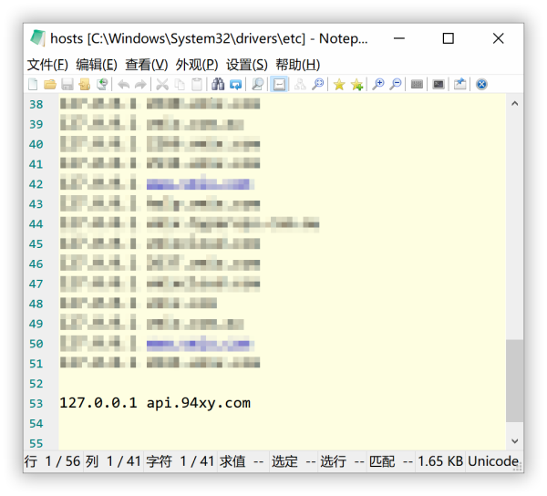
Task: Add to favorites star-plus icon
Action: pos(356,84)
